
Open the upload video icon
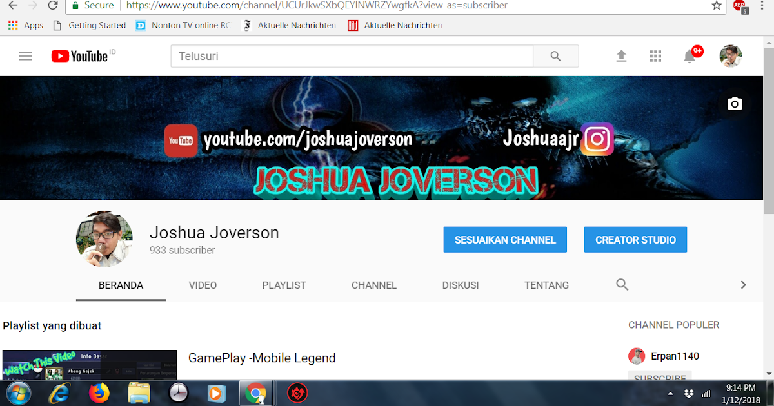point(621,56)
